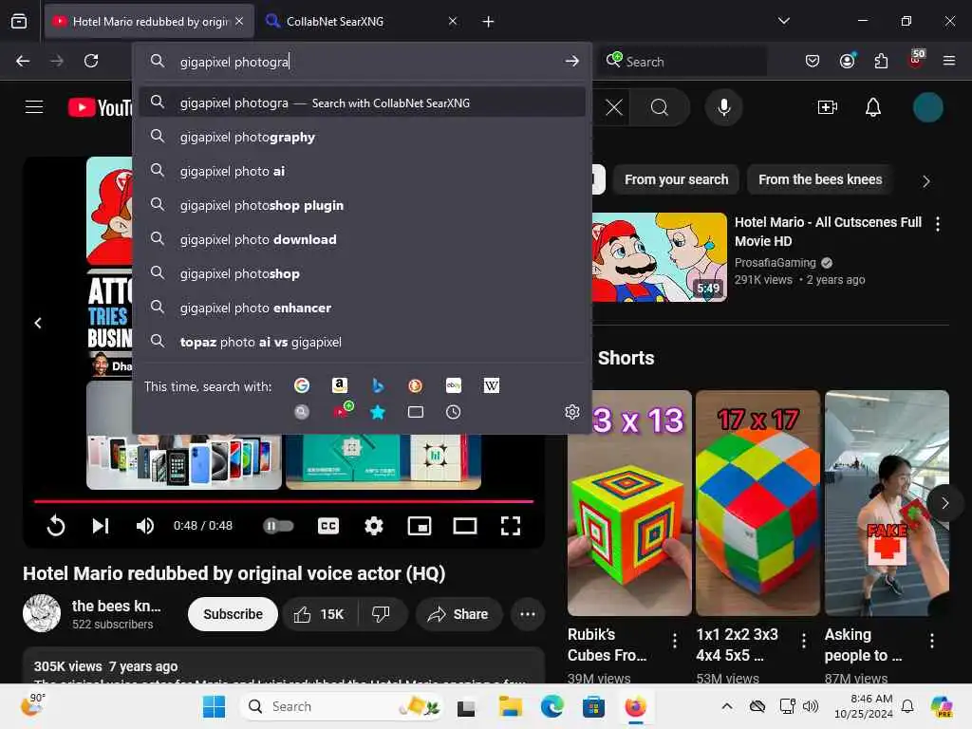
Task: Search this time with eBay
Action: pyautogui.click(x=453, y=385)
